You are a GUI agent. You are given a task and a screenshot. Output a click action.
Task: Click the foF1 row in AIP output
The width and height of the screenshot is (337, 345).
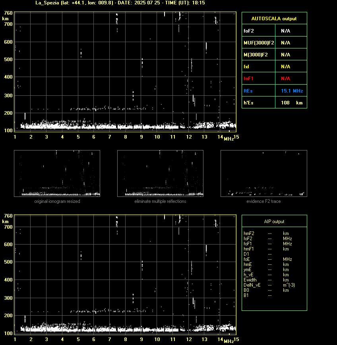[x=268, y=244]
